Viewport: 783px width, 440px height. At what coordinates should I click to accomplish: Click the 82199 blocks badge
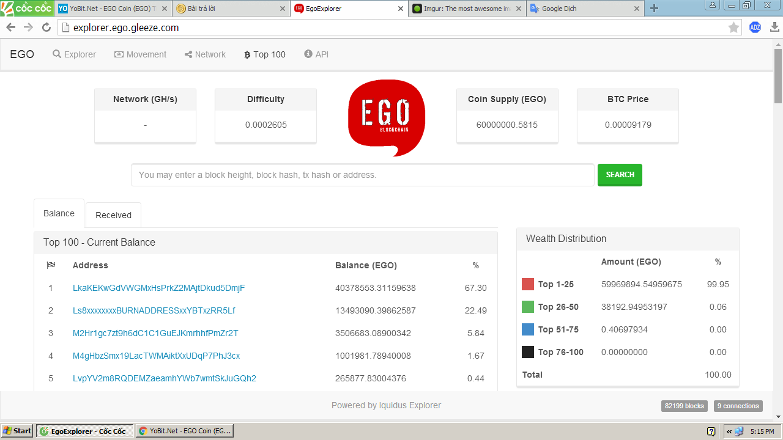point(685,406)
